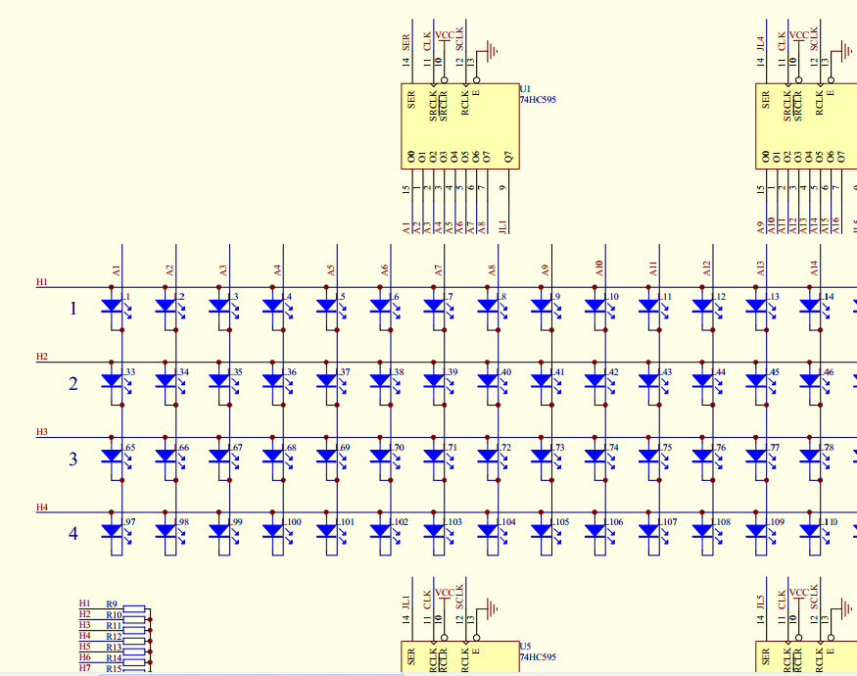Image resolution: width=857 pixels, height=676 pixels.
Task: Click the H1 row net label
Action: 42,282
